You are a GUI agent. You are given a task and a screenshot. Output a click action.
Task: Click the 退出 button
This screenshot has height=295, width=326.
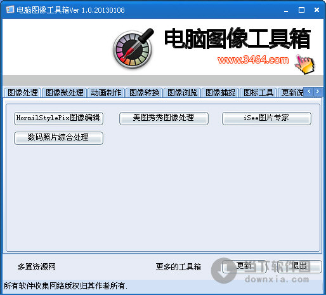(x=299, y=266)
